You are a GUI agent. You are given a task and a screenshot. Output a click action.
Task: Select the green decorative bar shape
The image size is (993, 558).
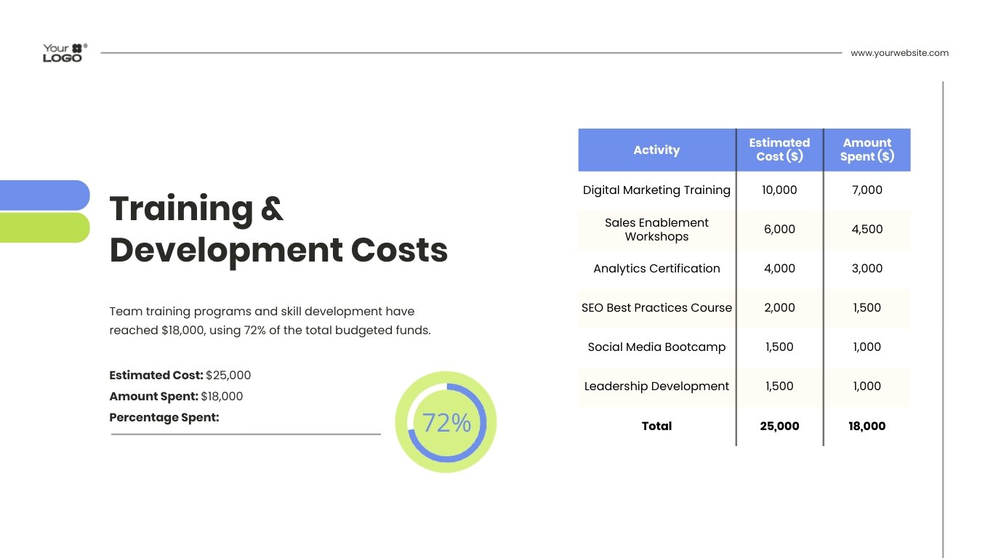tap(44, 227)
